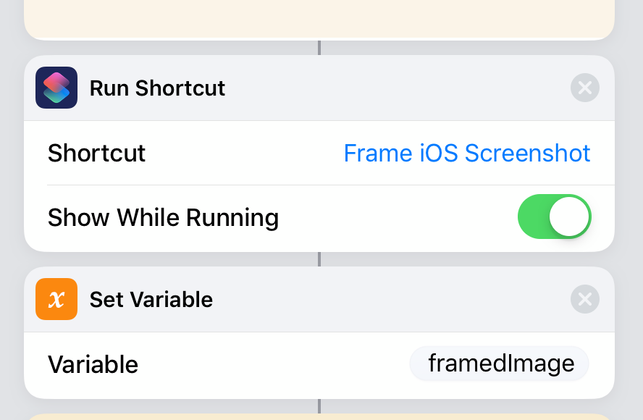Image resolution: width=643 pixels, height=420 pixels.
Task: Tap the Variable row label
Action: click(93, 364)
